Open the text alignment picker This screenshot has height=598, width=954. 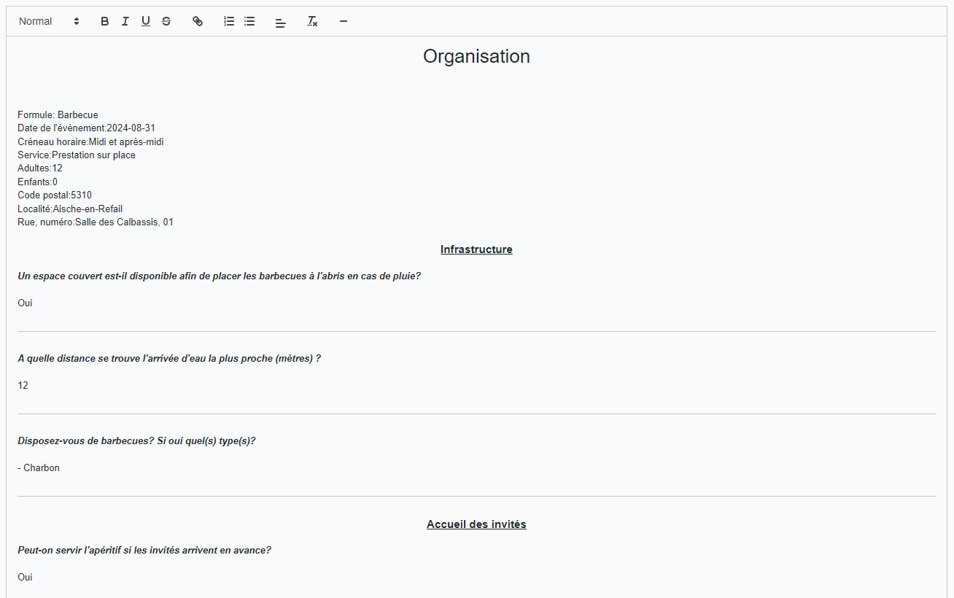point(281,21)
